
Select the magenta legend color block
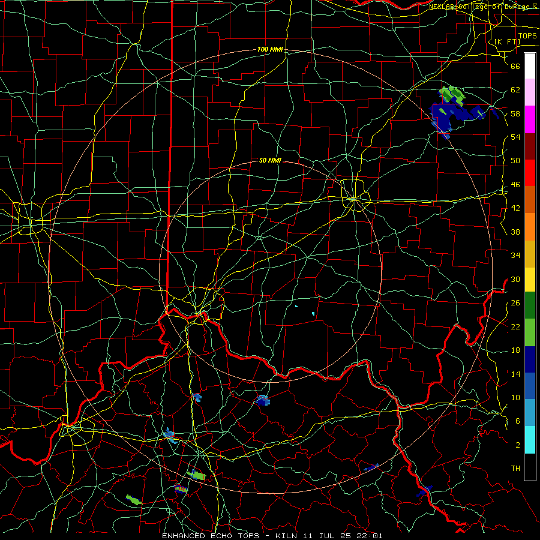pyautogui.click(x=530, y=119)
